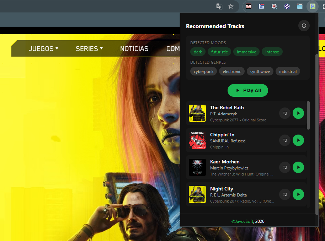325x241 pixels.
Task: Open the @JavocSoft footer link
Action: coord(242,221)
